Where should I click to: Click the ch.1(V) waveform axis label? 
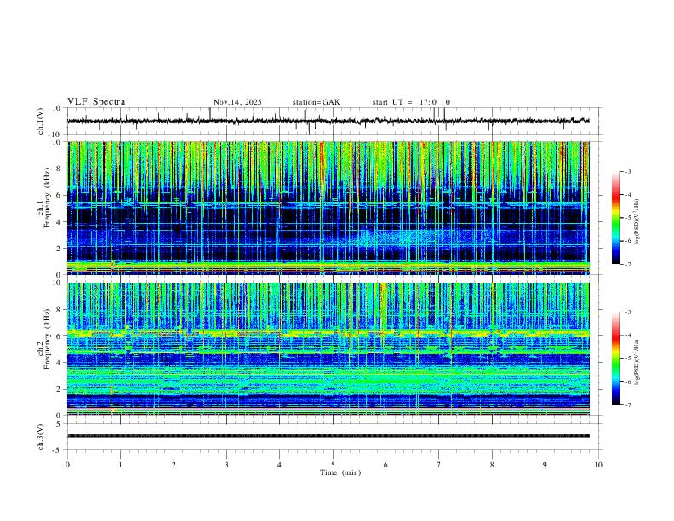(x=40, y=121)
